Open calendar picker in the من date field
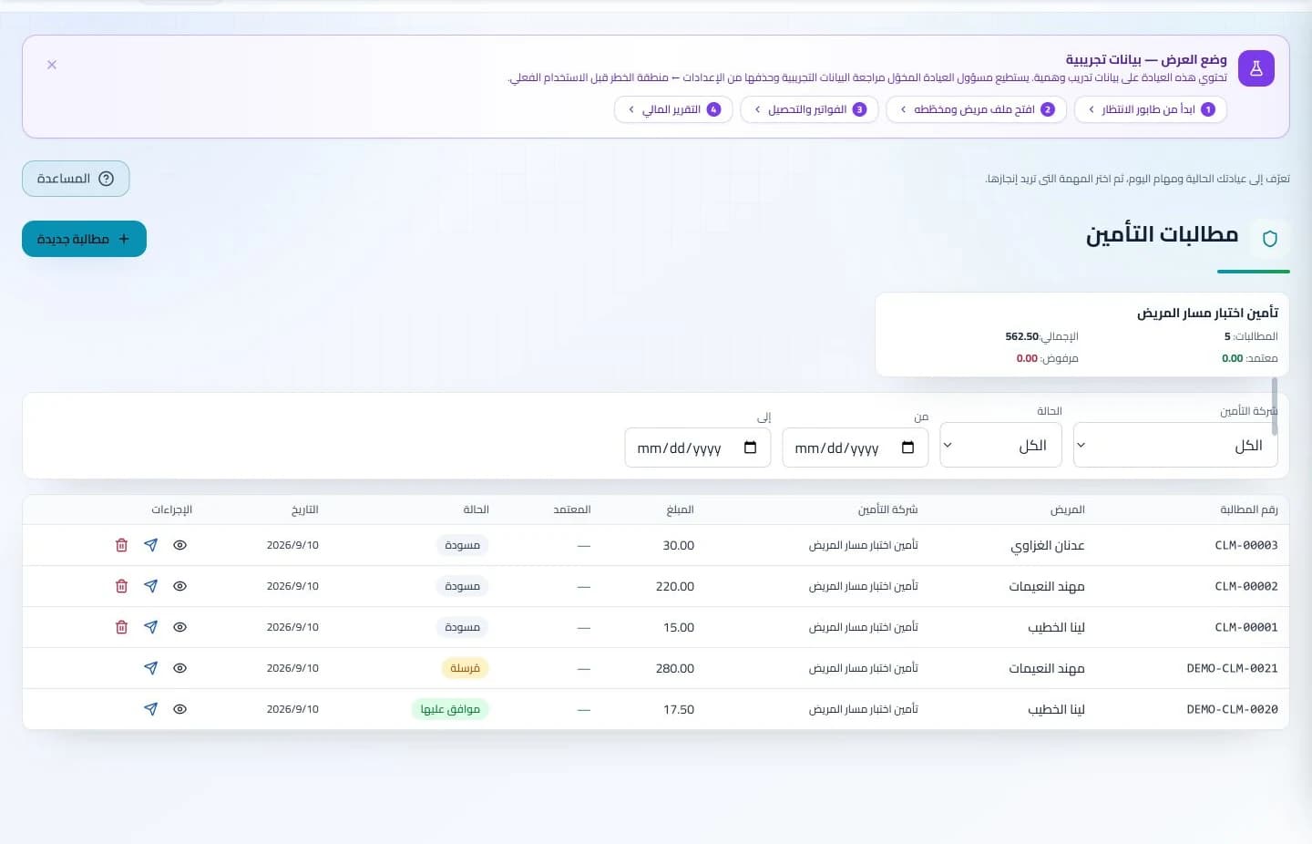 pos(907,448)
